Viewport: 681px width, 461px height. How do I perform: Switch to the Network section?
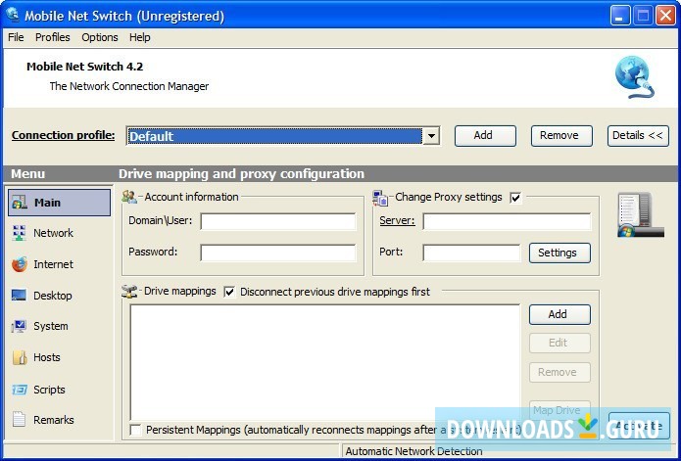click(x=54, y=233)
